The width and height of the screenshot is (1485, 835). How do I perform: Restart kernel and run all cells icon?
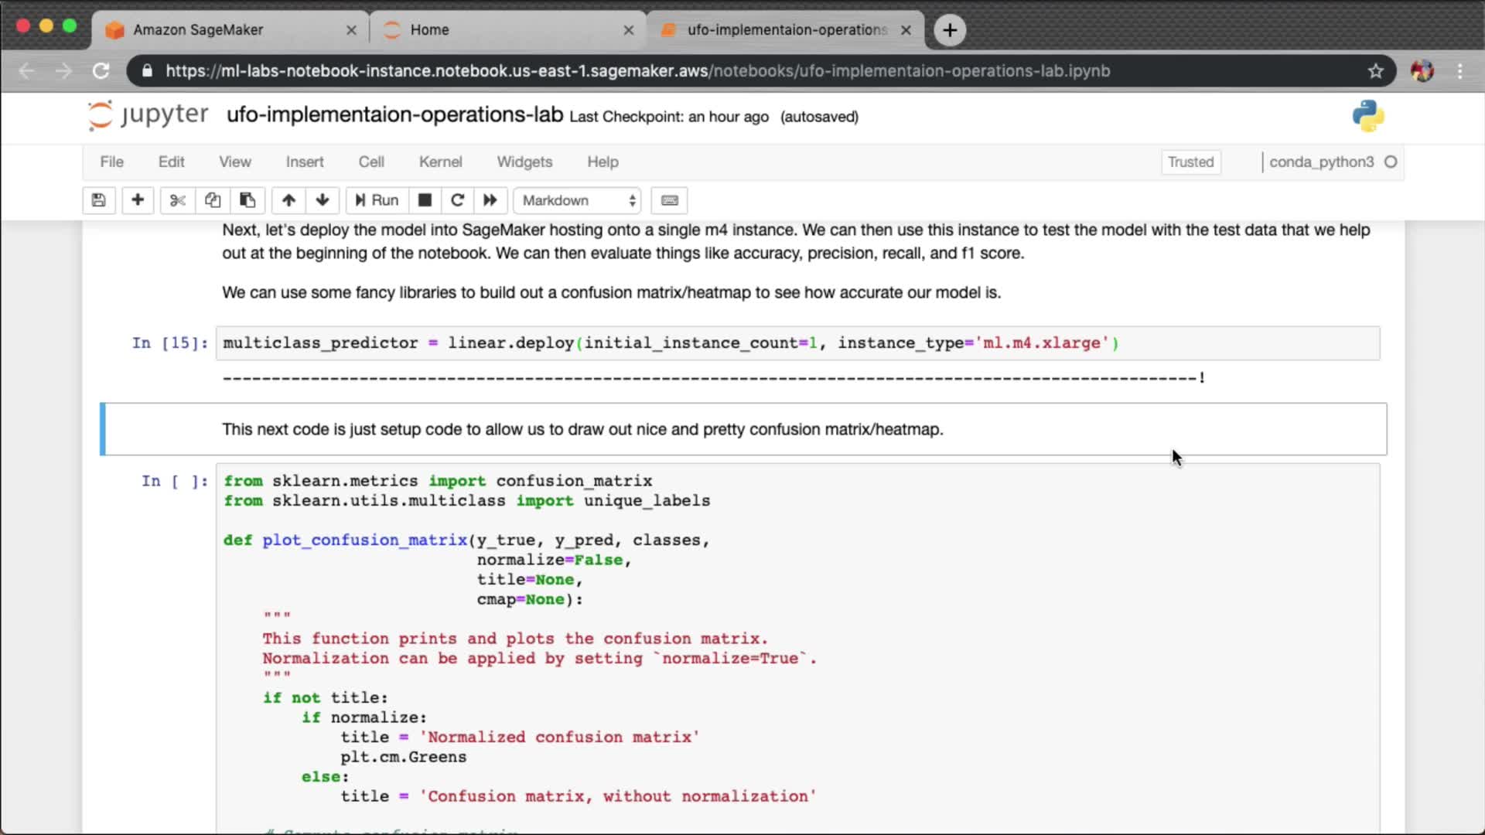[490, 200]
